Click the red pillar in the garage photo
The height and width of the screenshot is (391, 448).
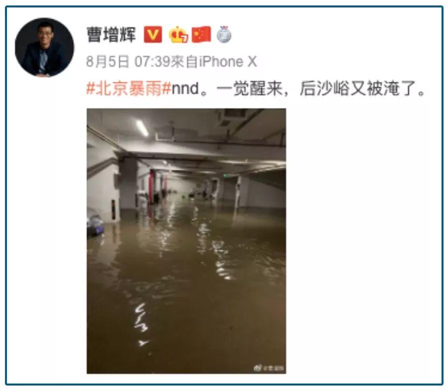tap(151, 186)
